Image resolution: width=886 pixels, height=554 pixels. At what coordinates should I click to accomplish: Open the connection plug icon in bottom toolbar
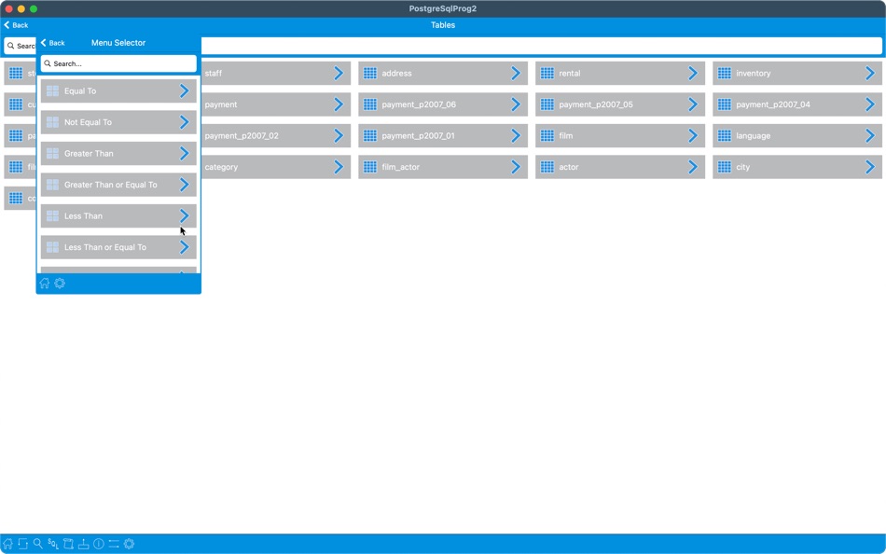click(x=83, y=544)
